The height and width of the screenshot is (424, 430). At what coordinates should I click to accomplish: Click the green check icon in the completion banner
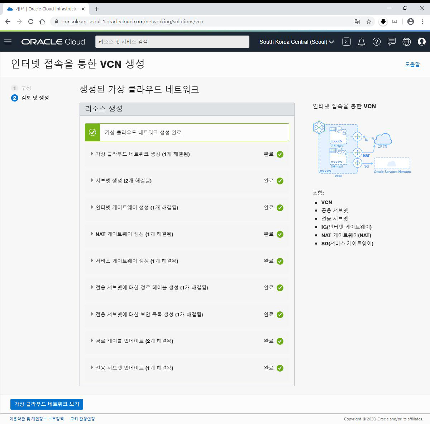click(92, 132)
